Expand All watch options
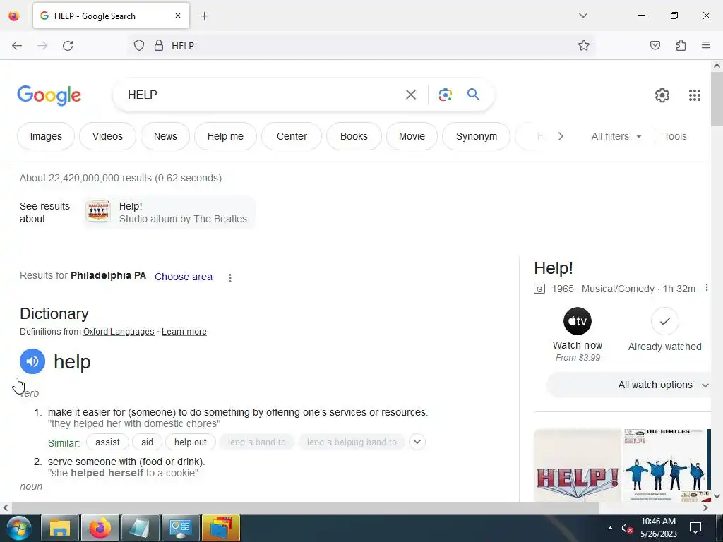Screen dimensions: 723x542 tap(629, 385)
